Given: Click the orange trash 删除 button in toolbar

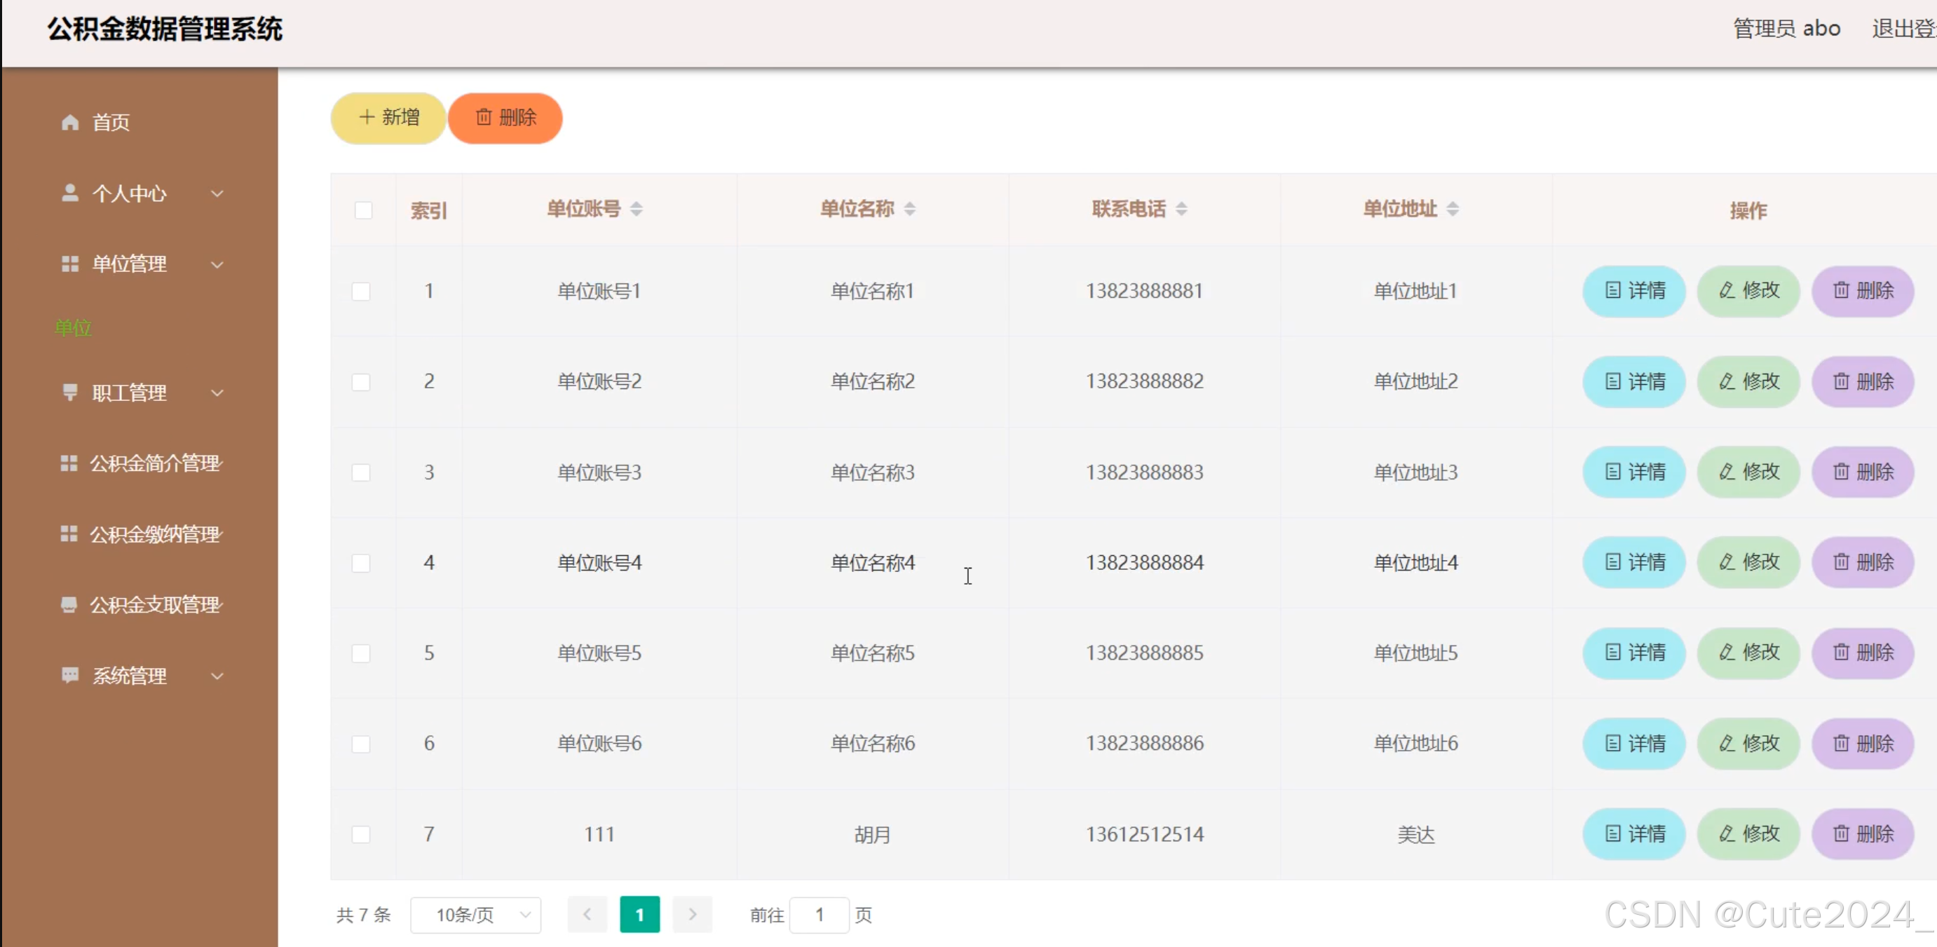Looking at the screenshot, I should coord(505,118).
